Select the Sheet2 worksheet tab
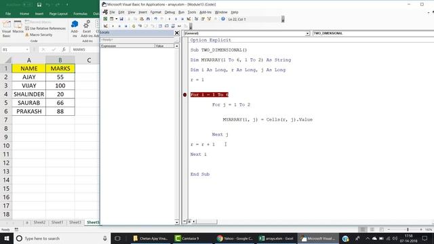The image size is (434, 244). click(x=39, y=222)
